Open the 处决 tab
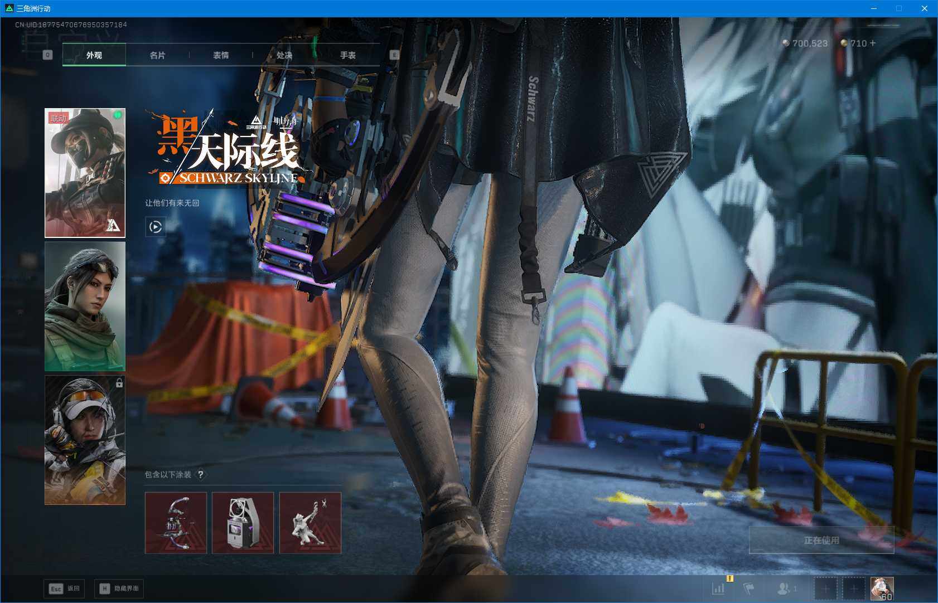Screen dimensions: 938x603 coord(284,55)
